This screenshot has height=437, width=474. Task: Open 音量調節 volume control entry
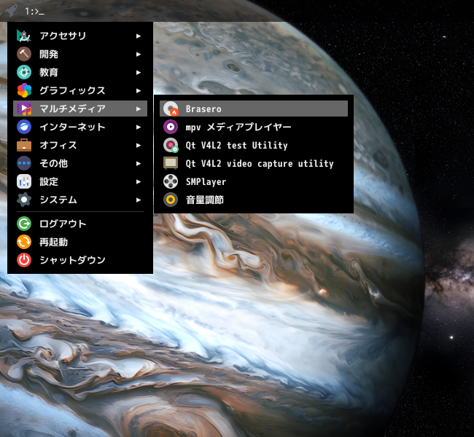[x=254, y=200]
